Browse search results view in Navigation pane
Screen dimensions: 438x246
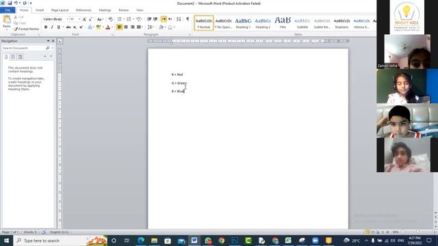click(x=20, y=57)
